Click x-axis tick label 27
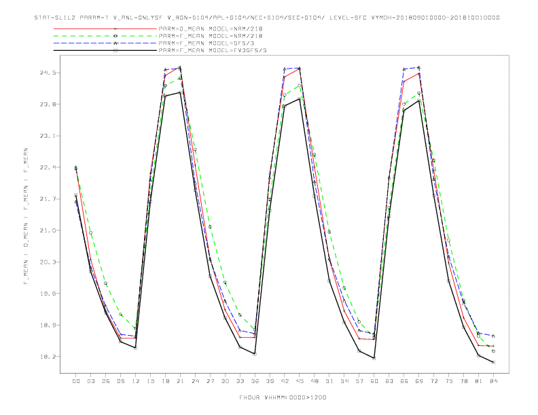 point(210,381)
